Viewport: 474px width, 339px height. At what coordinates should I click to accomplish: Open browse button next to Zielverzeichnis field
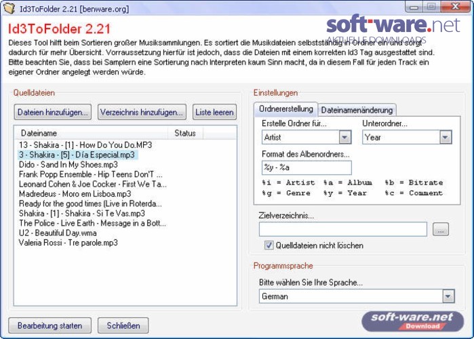[441, 229]
